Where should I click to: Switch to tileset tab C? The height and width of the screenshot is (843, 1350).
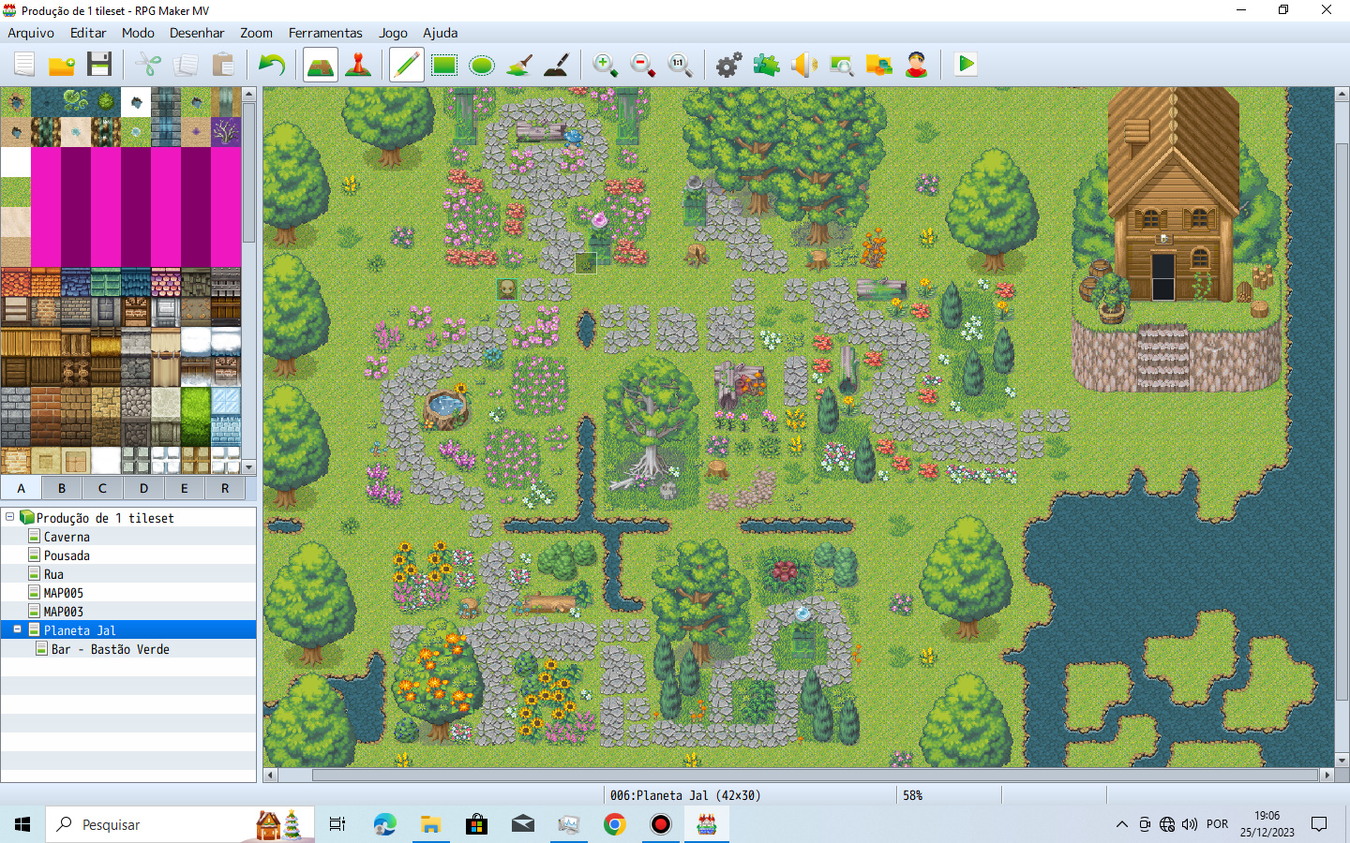[102, 488]
